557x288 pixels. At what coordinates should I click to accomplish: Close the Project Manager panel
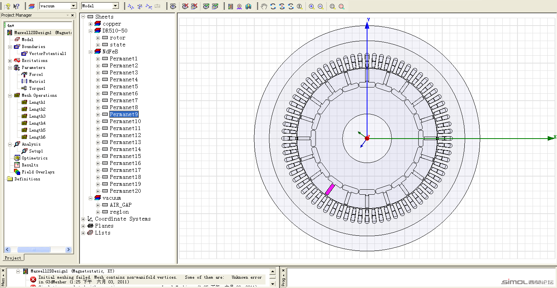[x=72, y=15]
